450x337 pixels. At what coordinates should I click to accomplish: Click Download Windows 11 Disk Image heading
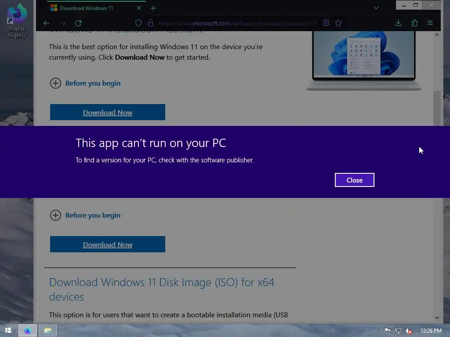[x=162, y=290]
